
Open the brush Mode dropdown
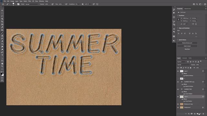coord(32,4)
